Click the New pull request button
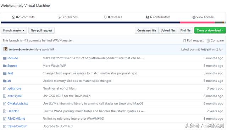This screenshot has width=227, height=130. (x=41, y=30)
